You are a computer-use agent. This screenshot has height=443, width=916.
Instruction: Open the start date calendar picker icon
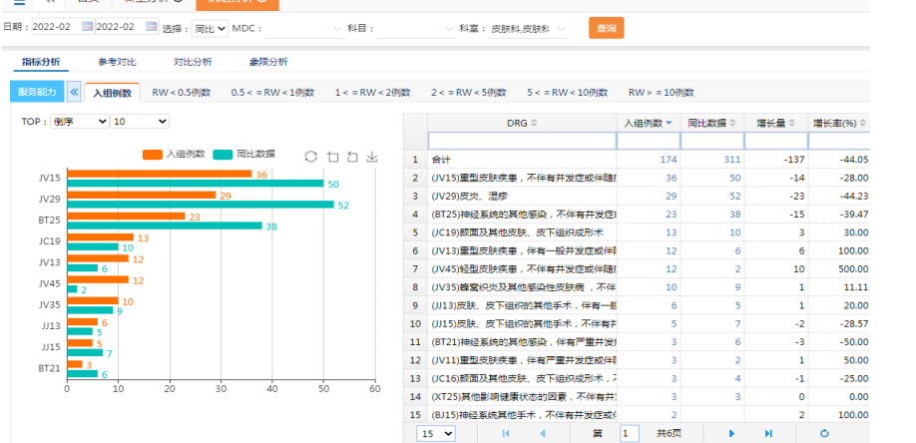pos(87,26)
